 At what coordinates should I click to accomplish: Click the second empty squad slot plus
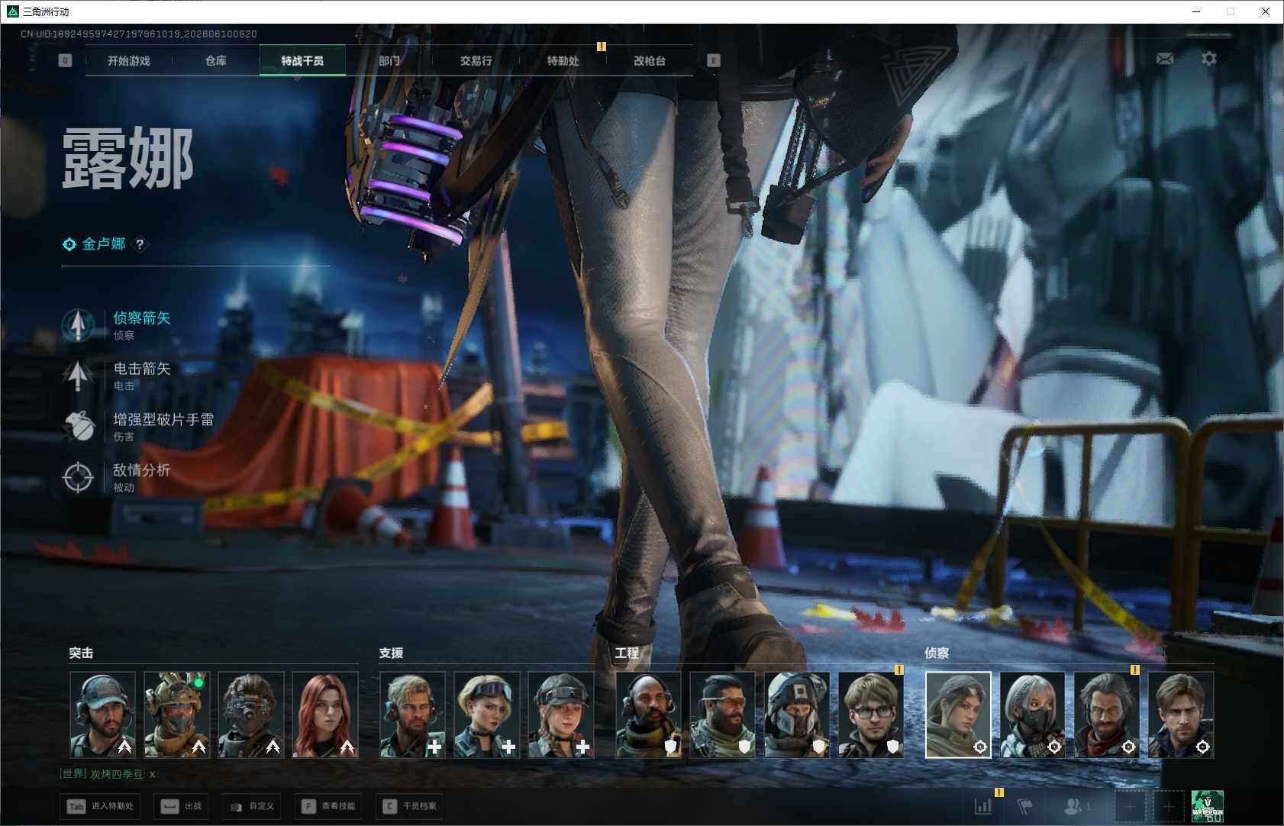(x=1168, y=806)
